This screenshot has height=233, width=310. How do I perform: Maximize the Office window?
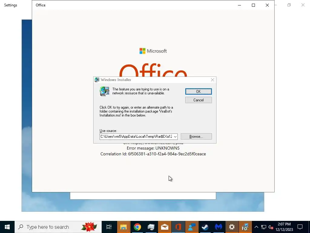coord(253,5)
